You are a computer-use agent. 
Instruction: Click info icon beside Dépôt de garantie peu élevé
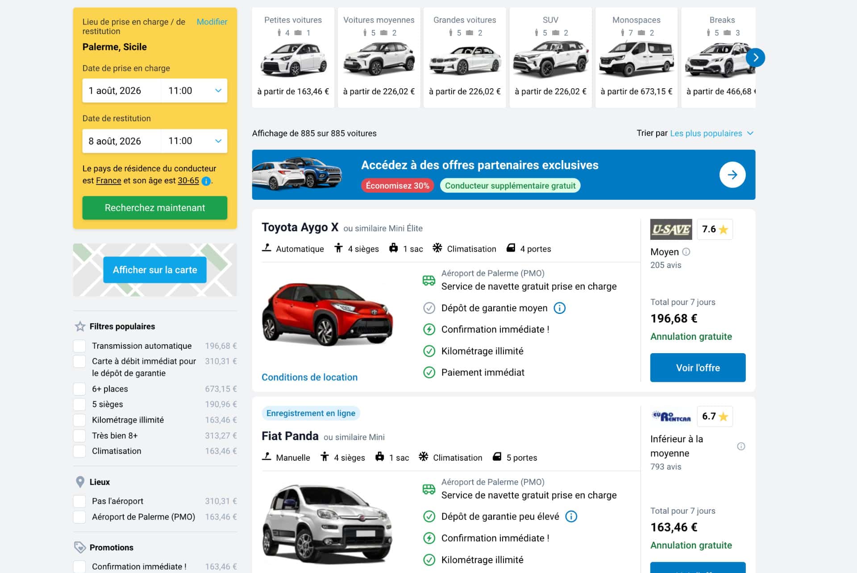(571, 516)
